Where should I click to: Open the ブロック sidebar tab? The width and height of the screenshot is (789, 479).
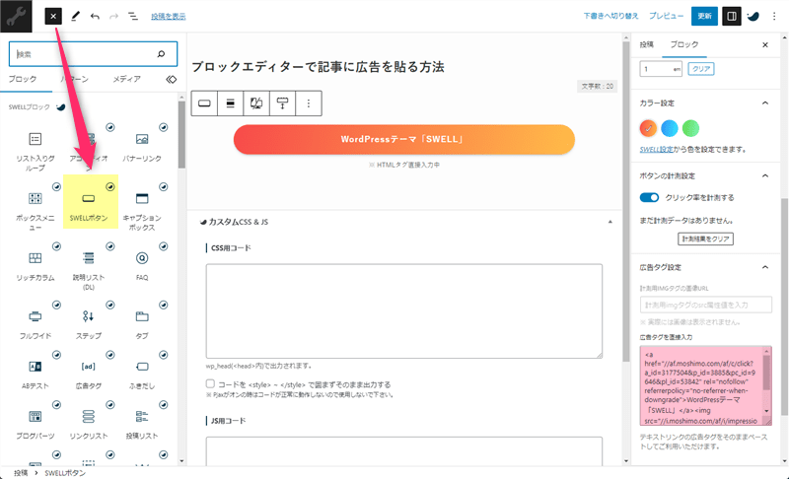[x=684, y=44]
